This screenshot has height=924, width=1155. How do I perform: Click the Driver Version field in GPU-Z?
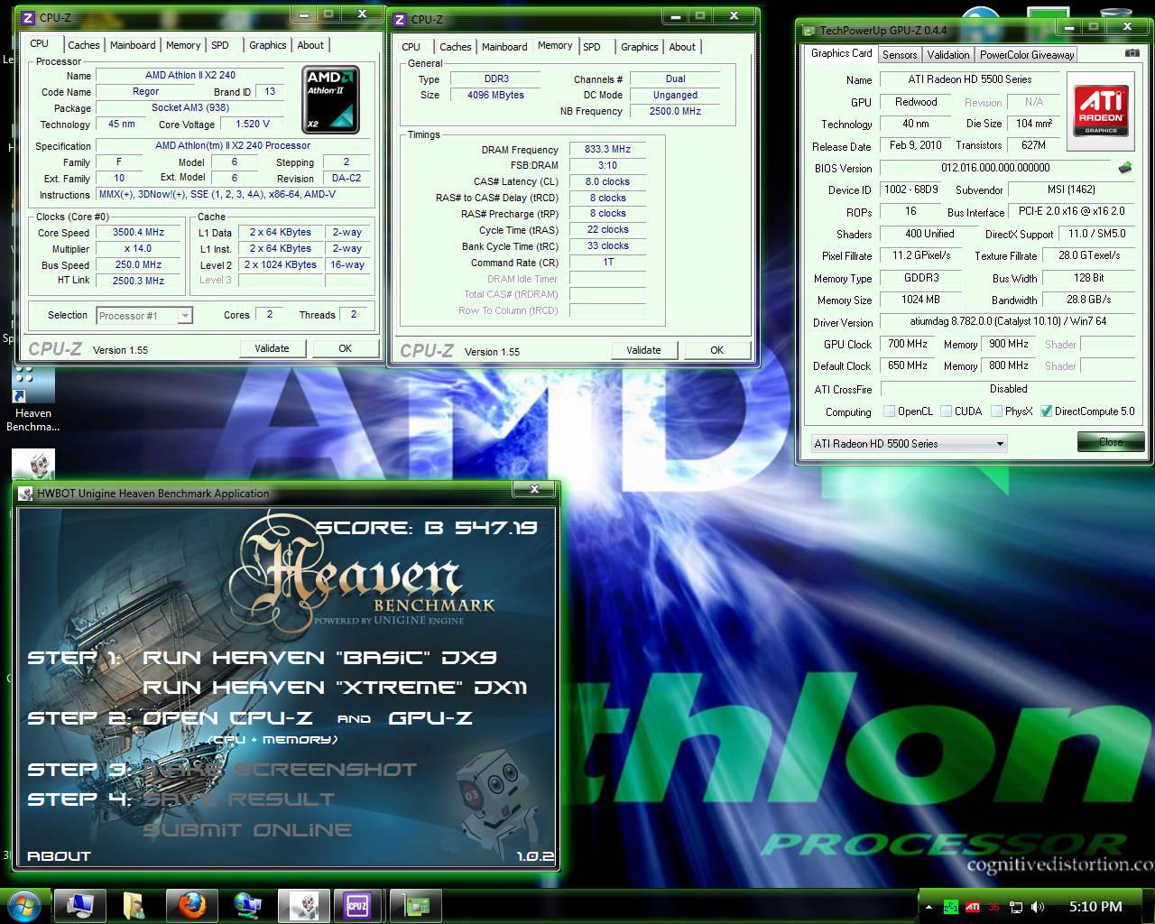click(1007, 322)
